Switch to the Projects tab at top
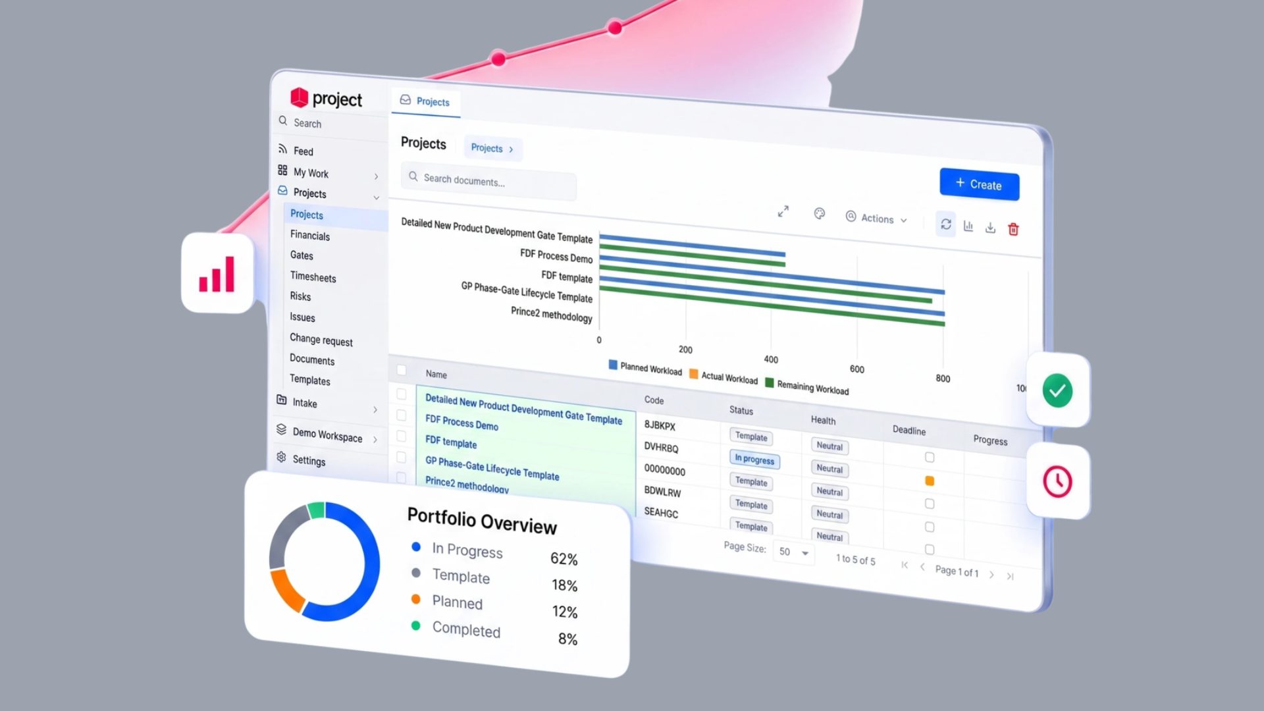 pos(425,101)
